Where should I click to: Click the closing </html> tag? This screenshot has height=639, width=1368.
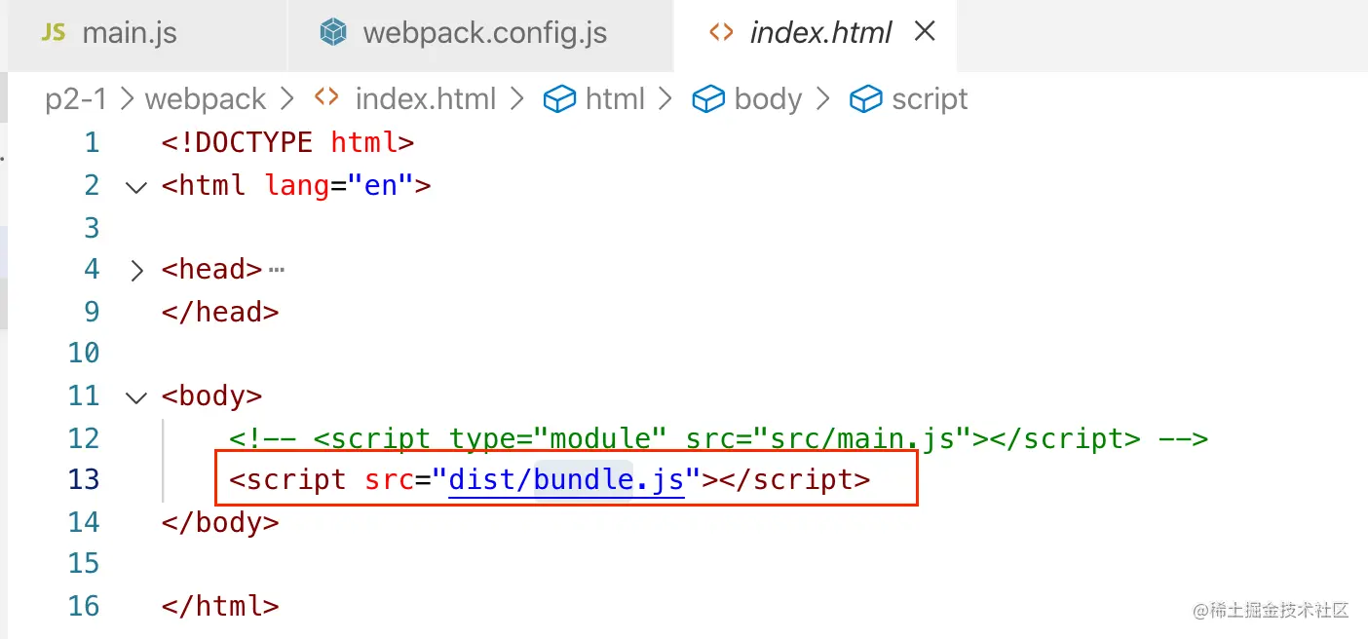pos(220,606)
